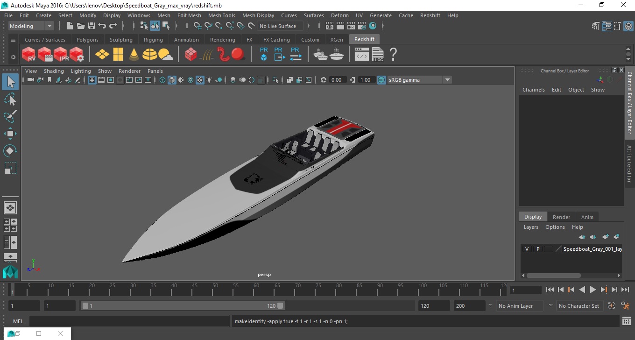The width and height of the screenshot is (635, 340).
Task: Toggle textured display in the viewport
Action: (x=200, y=80)
